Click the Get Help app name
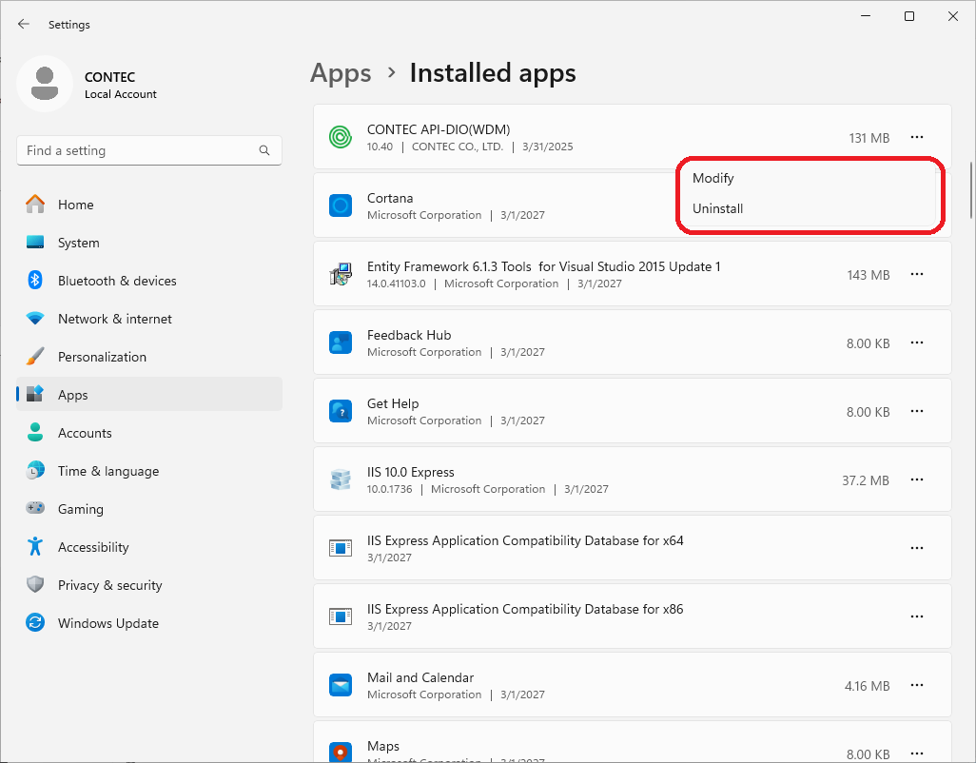The width and height of the screenshot is (976, 763). [393, 403]
